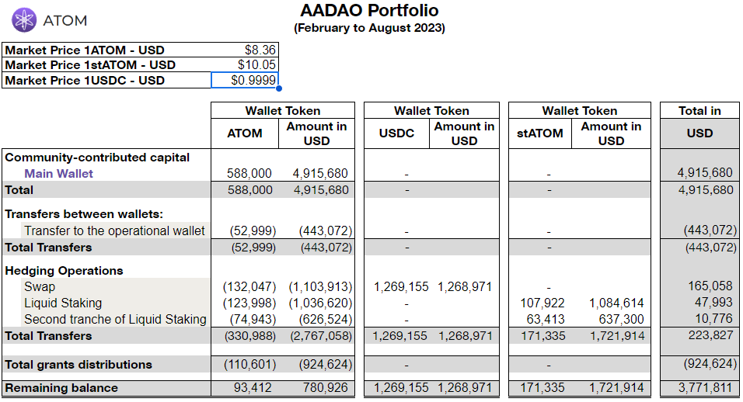Select 'Second tranche of Liquid Staking' label
743x402 pixels.
point(115,319)
